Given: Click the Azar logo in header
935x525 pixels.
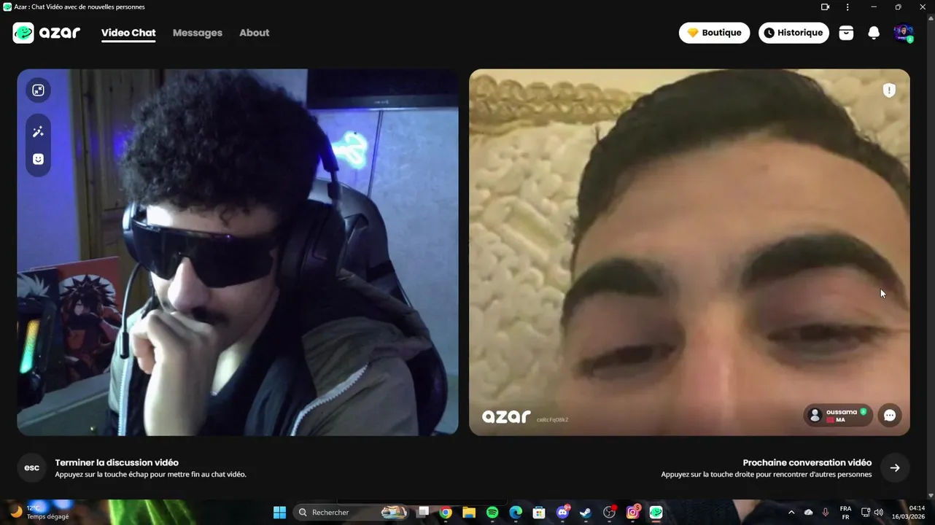Looking at the screenshot, I should pos(47,33).
